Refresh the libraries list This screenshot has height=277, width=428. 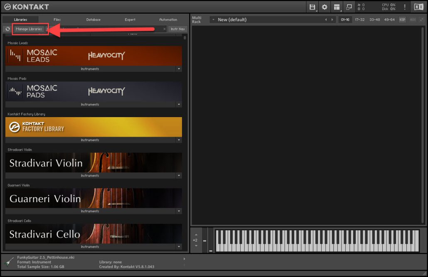pos(7,29)
